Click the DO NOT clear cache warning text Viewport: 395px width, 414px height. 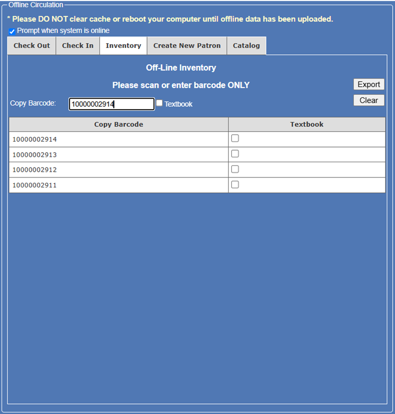[x=170, y=19]
